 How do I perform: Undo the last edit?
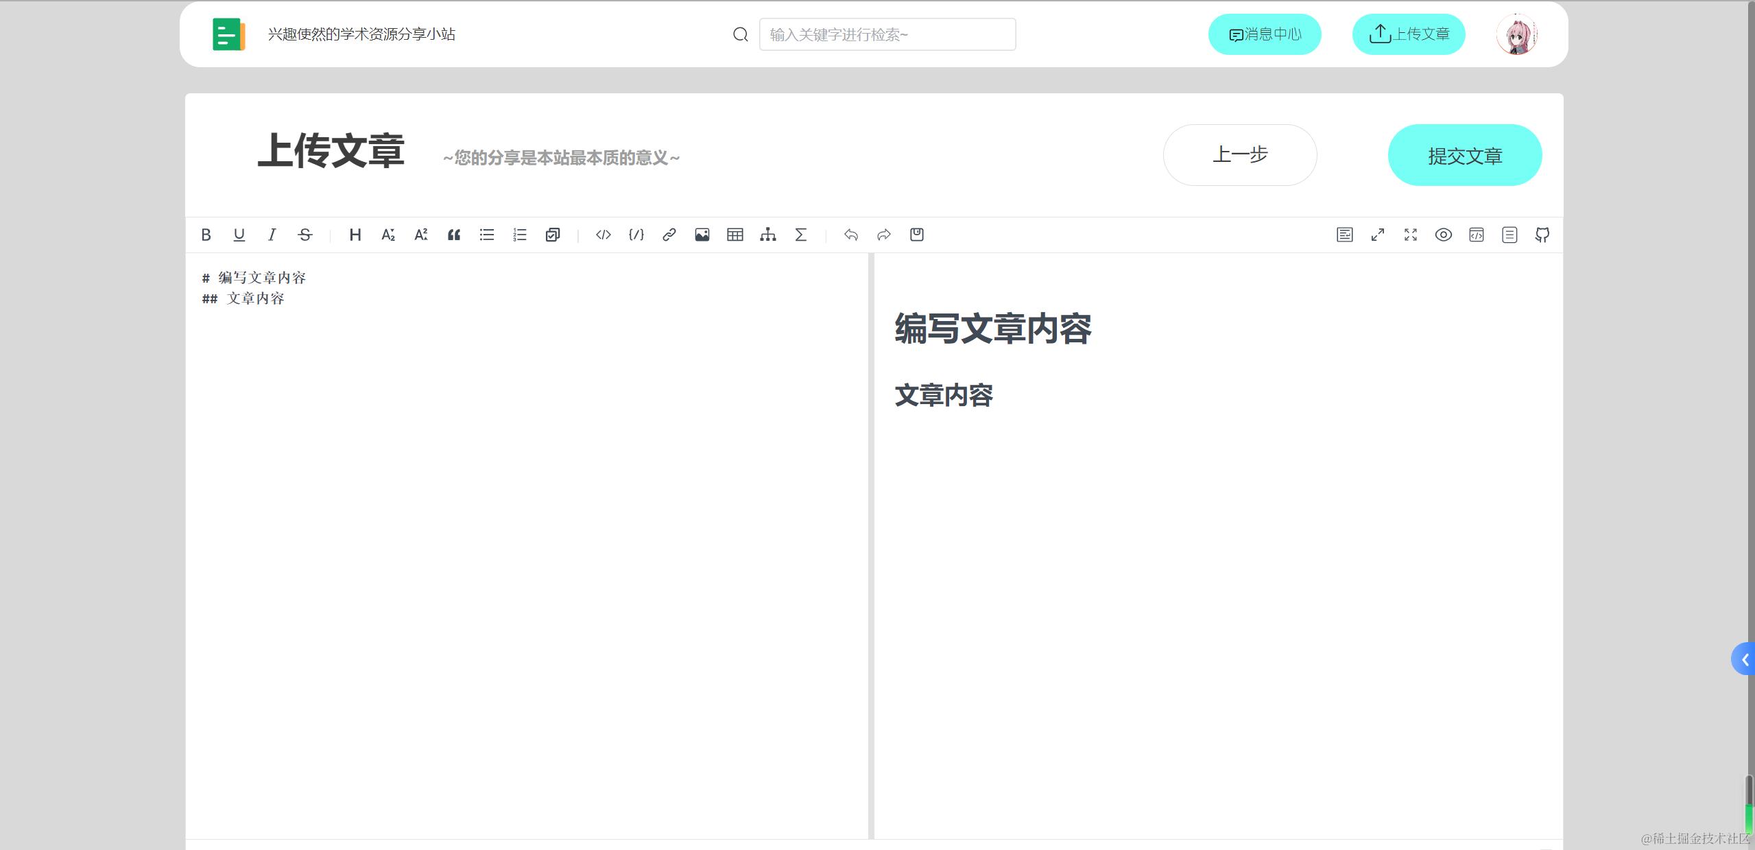pyautogui.click(x=851, y=235)
